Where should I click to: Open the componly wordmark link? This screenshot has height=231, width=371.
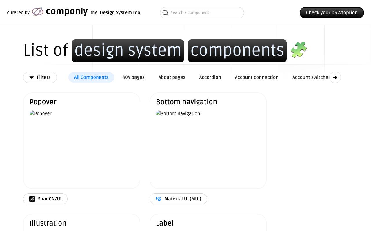click(67, 12)
